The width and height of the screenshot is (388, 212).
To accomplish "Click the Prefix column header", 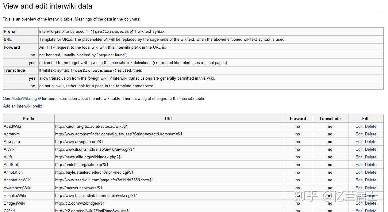I will (29, 119).
